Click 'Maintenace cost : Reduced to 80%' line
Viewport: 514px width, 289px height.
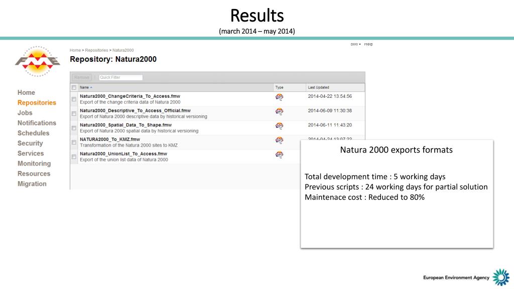click(x=364, y=197)
